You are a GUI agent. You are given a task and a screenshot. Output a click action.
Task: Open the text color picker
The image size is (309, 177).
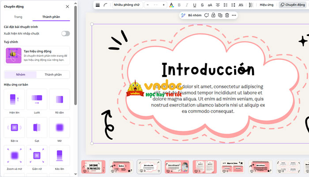pyautogui.click(x=171, y=5)
